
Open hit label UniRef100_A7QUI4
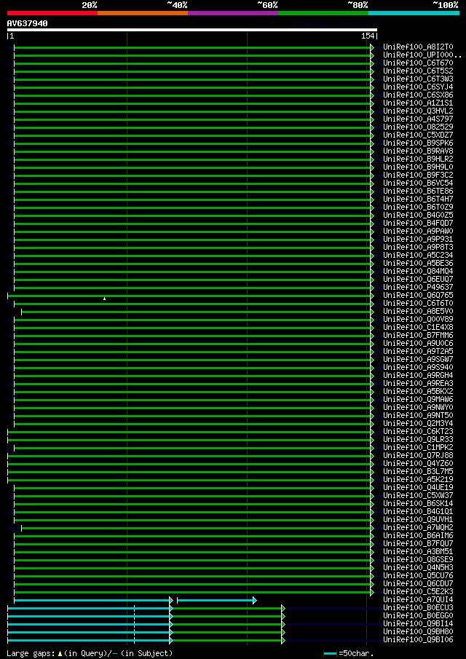(x=418, y=600)
